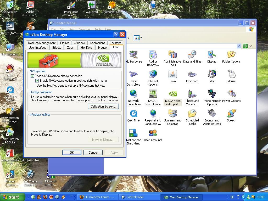268x201 pixels.
Task: Open Folder Options in Control Panel
Action: [x=231, y=57]
